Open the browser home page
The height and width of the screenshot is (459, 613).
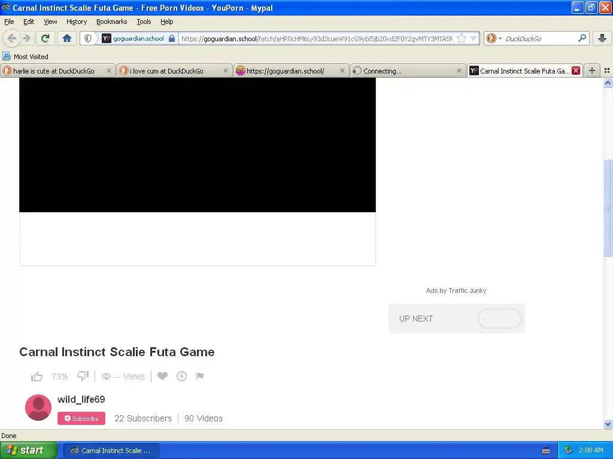pyautogui.click(x=67, y=38)
